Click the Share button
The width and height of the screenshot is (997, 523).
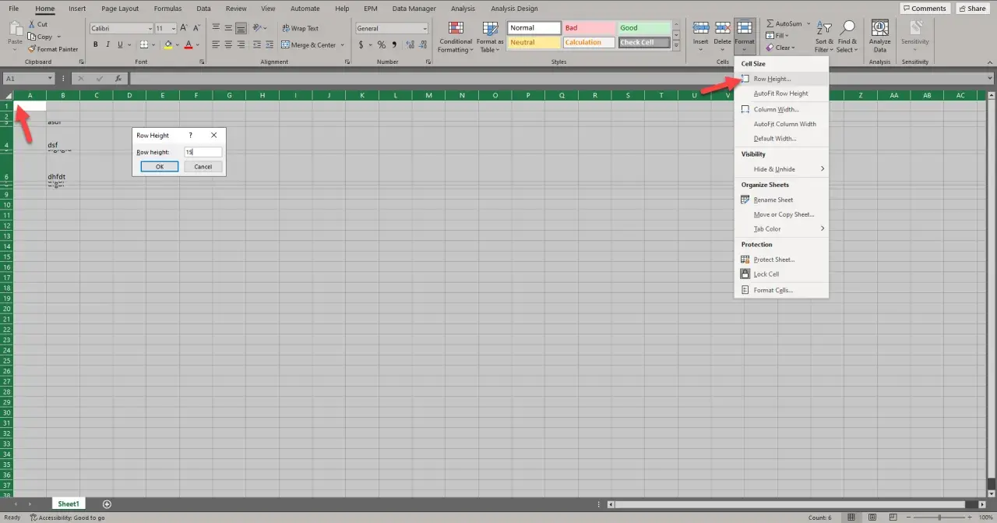972,9
